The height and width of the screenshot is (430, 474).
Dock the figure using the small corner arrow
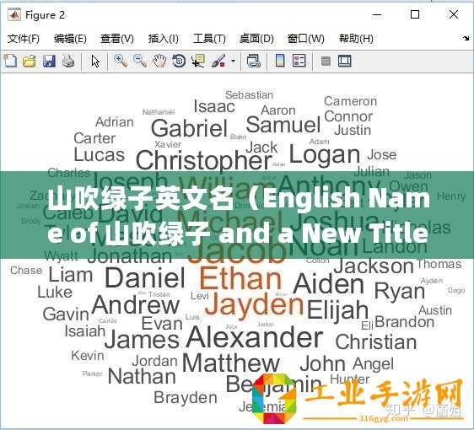pyautogui.click(x=466, y=39)
